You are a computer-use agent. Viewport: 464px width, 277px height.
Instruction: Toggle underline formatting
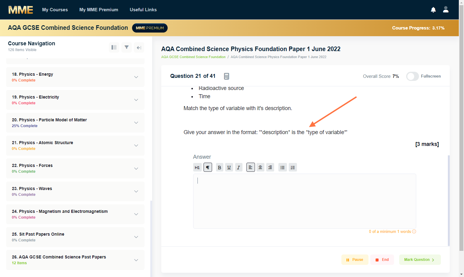coord(229,167)
